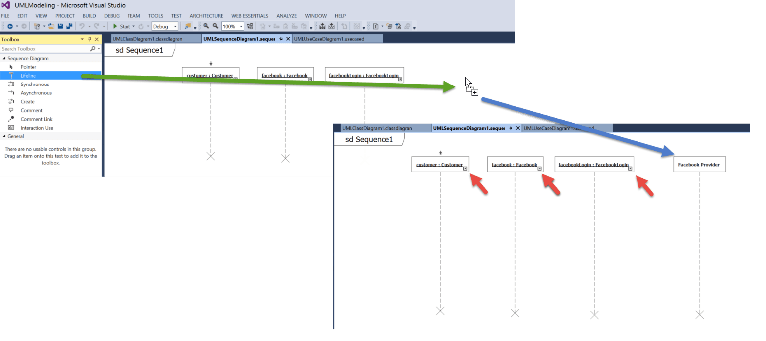Click the search magnifier in Search Toolbox
766x341 pixels.
[93, 49]
